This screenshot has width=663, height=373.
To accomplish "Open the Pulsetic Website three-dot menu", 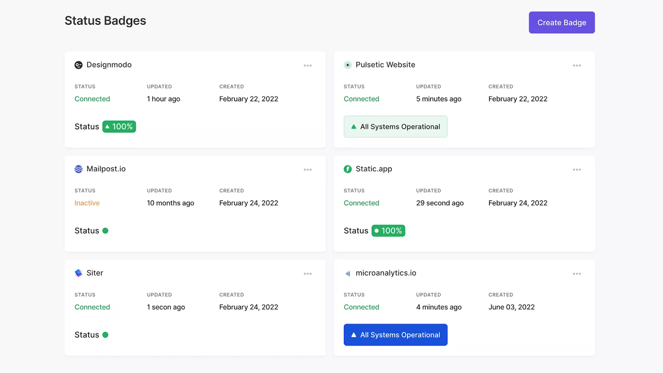I will 577,65.
